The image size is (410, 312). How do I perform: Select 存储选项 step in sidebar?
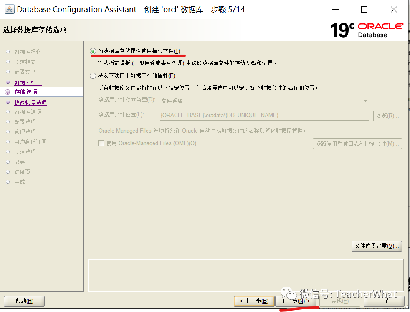(26, 92)
